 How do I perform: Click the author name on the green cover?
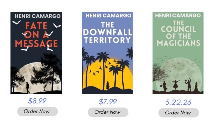click(178, 16)
